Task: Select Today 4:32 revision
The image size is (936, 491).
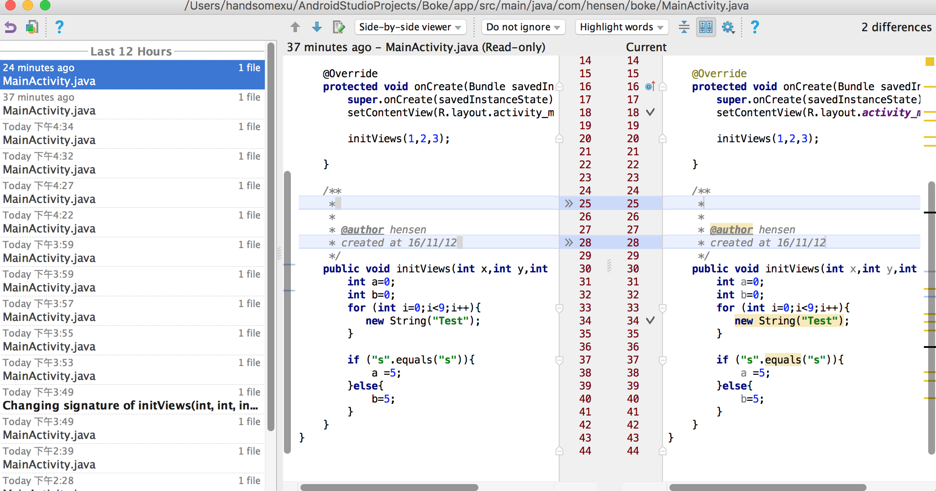Action: (x=132, y=163)
